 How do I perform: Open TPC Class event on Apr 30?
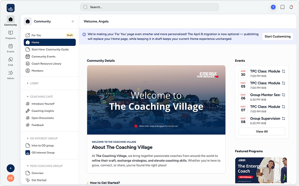point(262,73)
